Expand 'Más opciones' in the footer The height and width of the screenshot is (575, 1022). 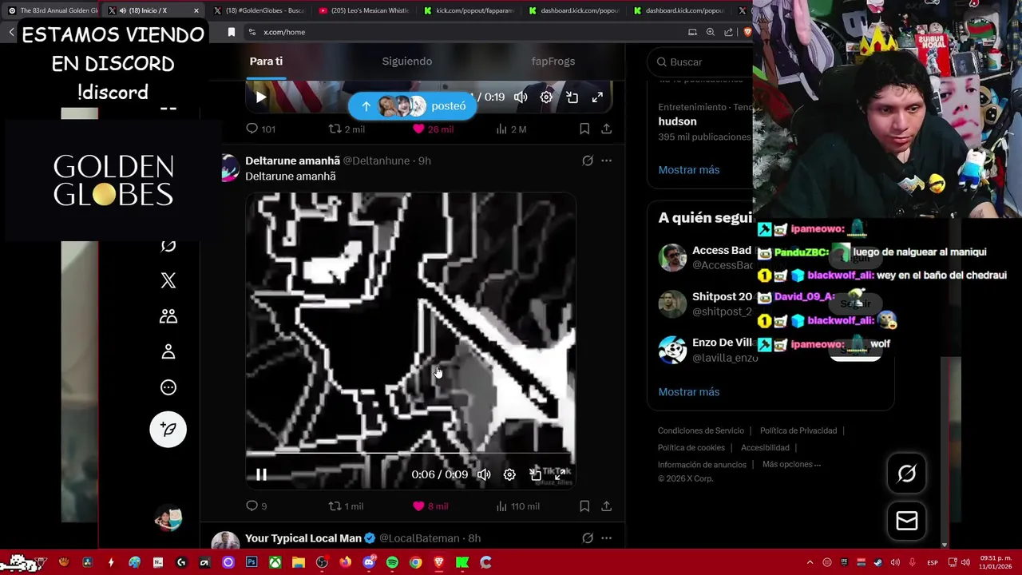coord(791,464)
